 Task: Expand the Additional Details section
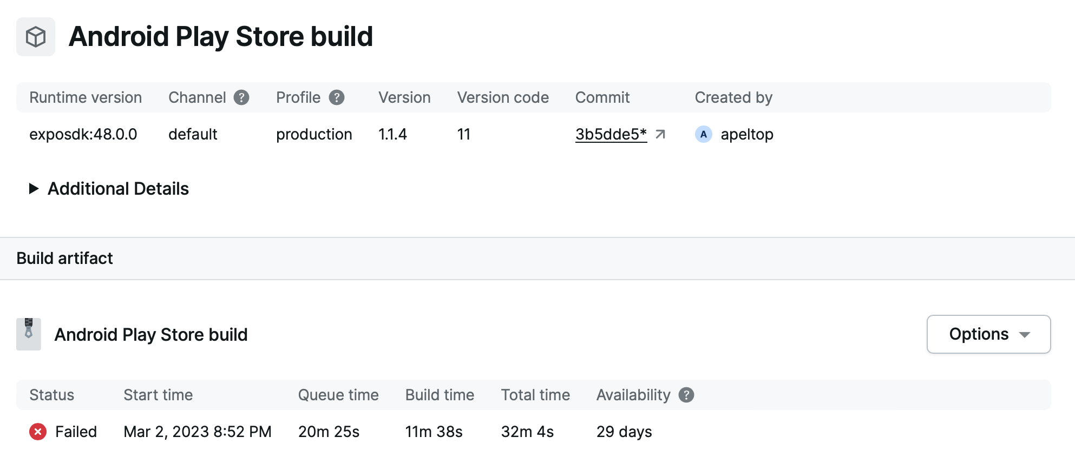point(109,188)
